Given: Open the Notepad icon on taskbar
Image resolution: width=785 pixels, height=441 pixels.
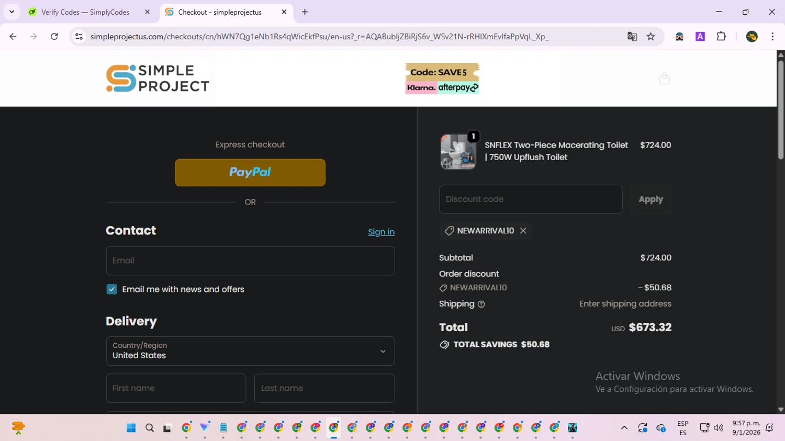Looking at the screenshot, I should [223, 428].
